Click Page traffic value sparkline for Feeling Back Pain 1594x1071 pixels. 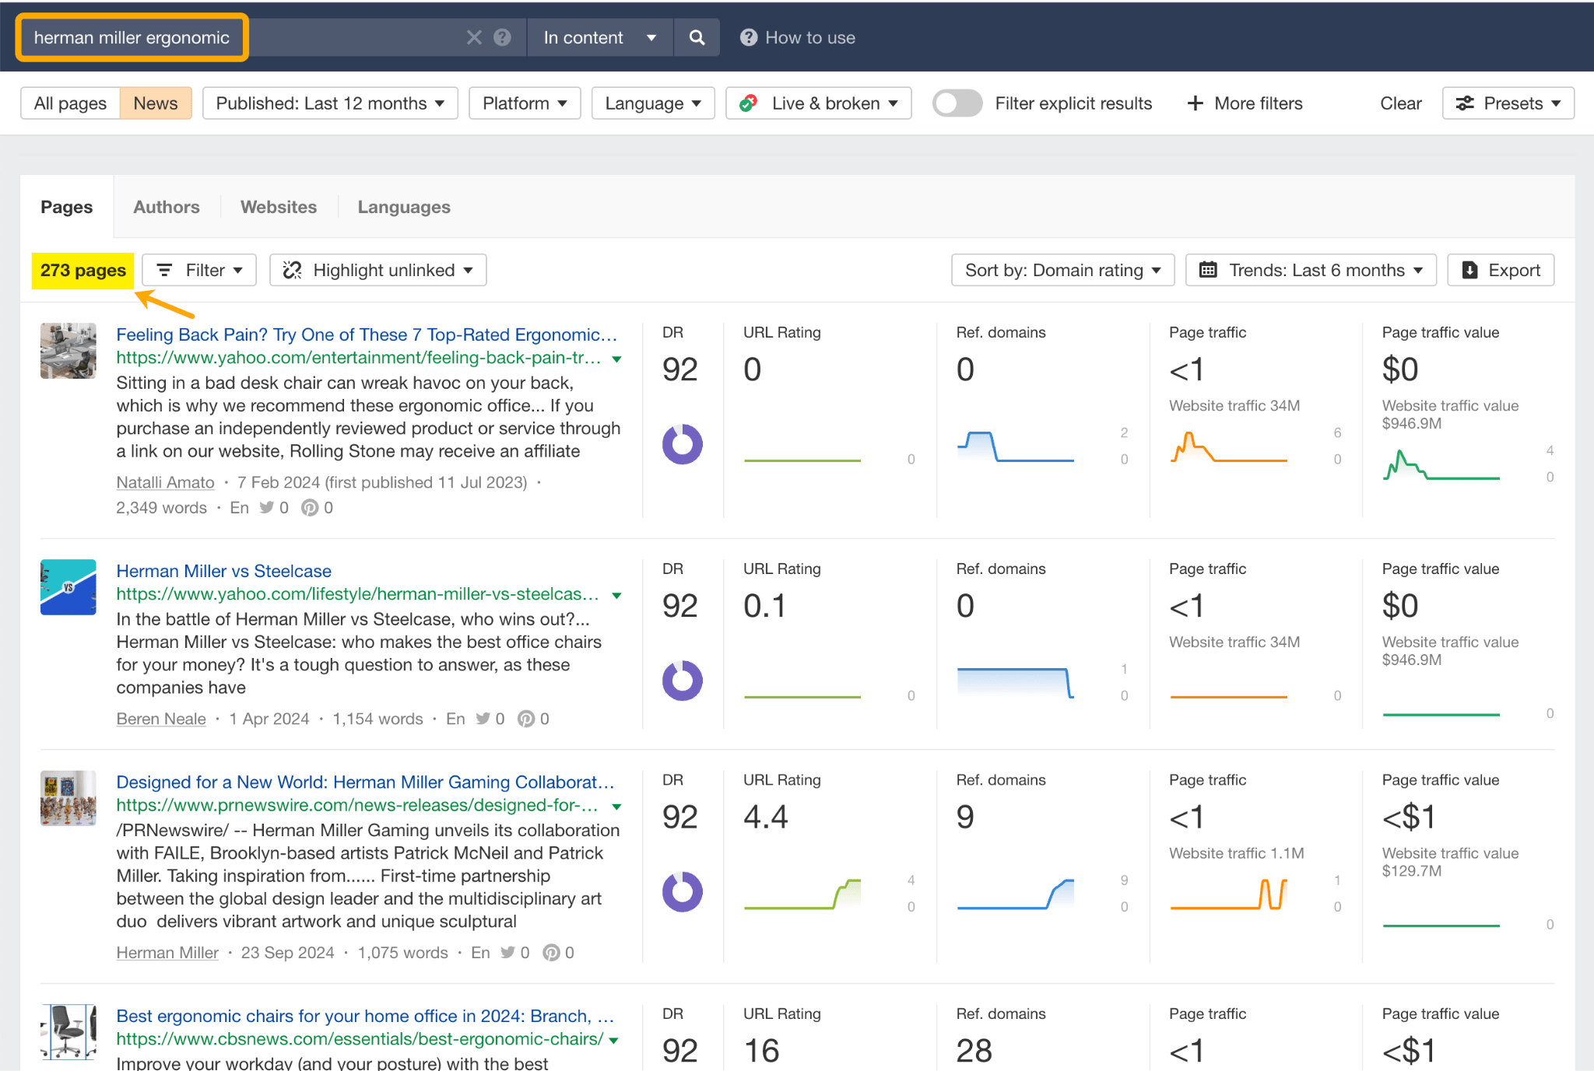(x=1441, y=464)
